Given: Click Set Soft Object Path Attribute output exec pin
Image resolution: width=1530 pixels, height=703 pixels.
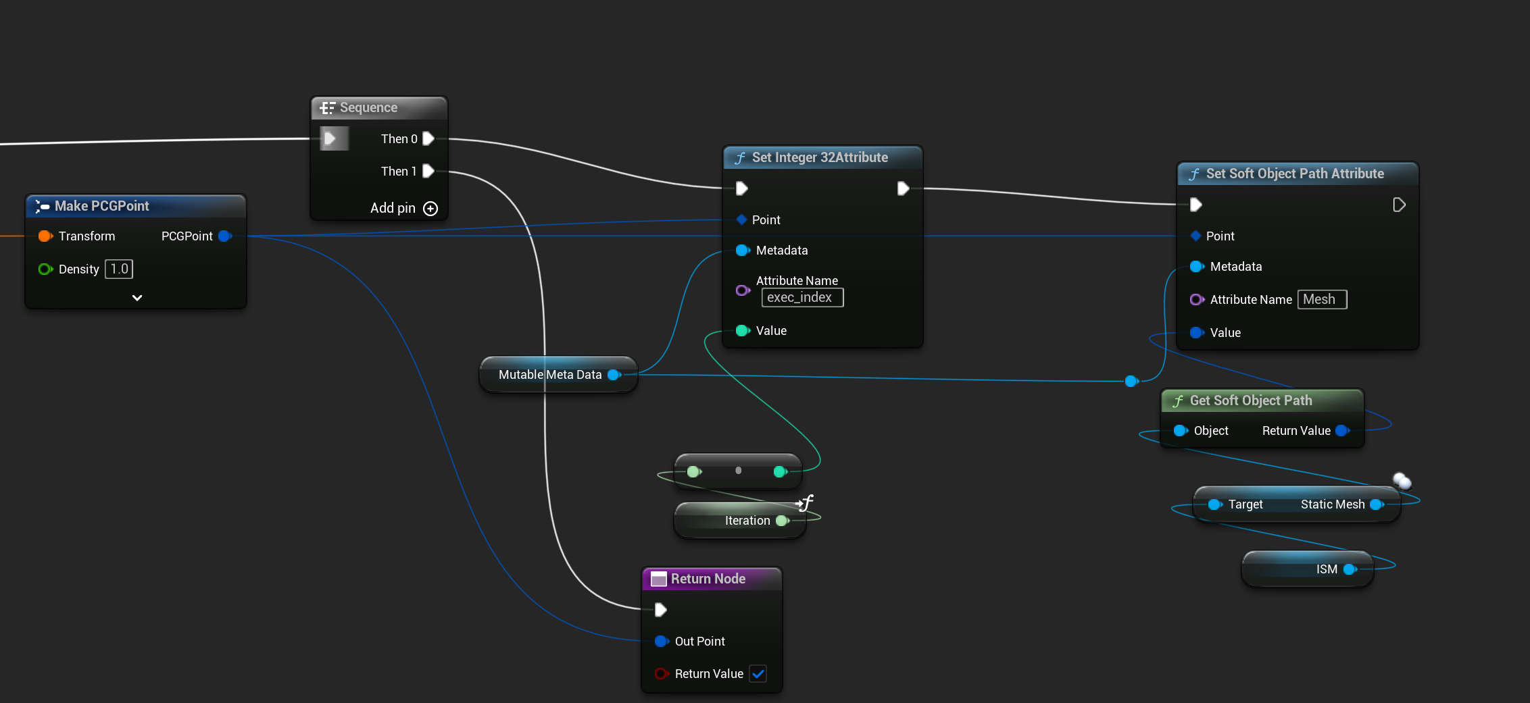Looking at the screenshot, I should coord(1399,205).
